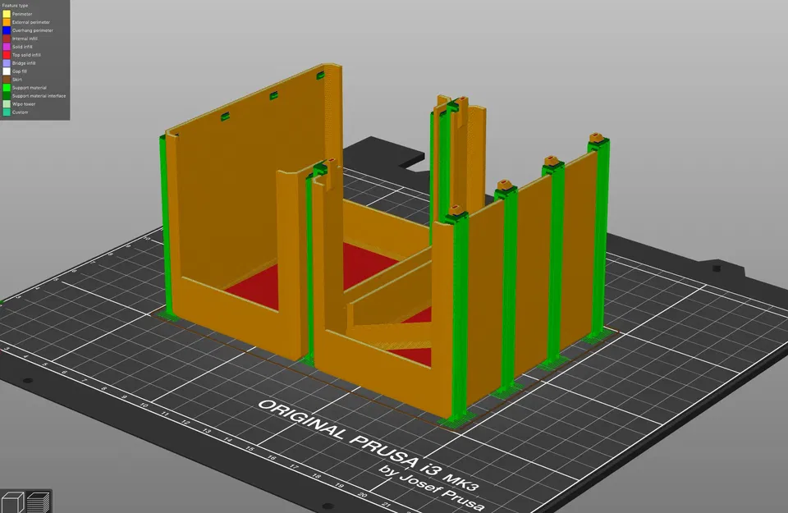The image size is (788, 513).
Task: Click the 'ORIGINAL PRUSA i3 MK3' bed text
Action: pos(369,445)
